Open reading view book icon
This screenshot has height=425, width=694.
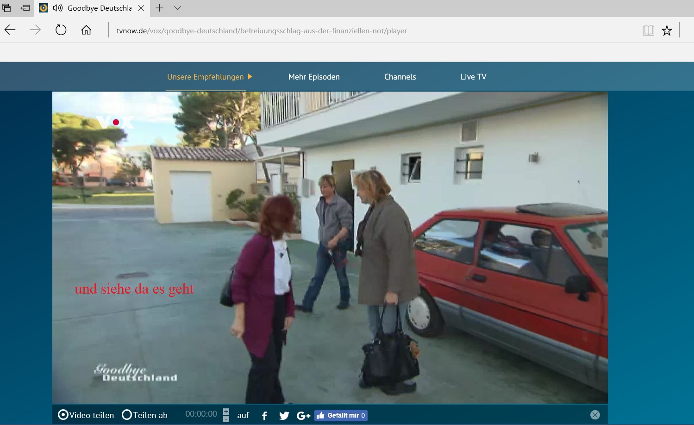pyautogui.click(x=648, y=31)
